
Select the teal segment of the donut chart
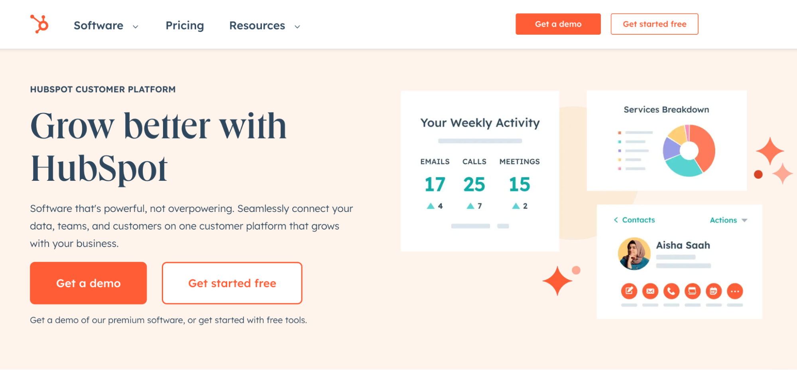click(x=683, y=167)
